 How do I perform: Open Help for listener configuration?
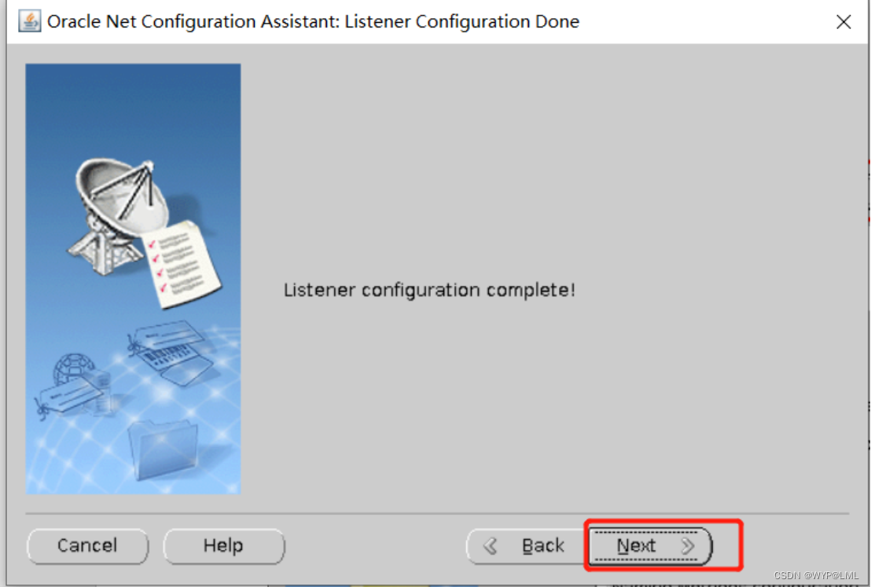[224, 546]
